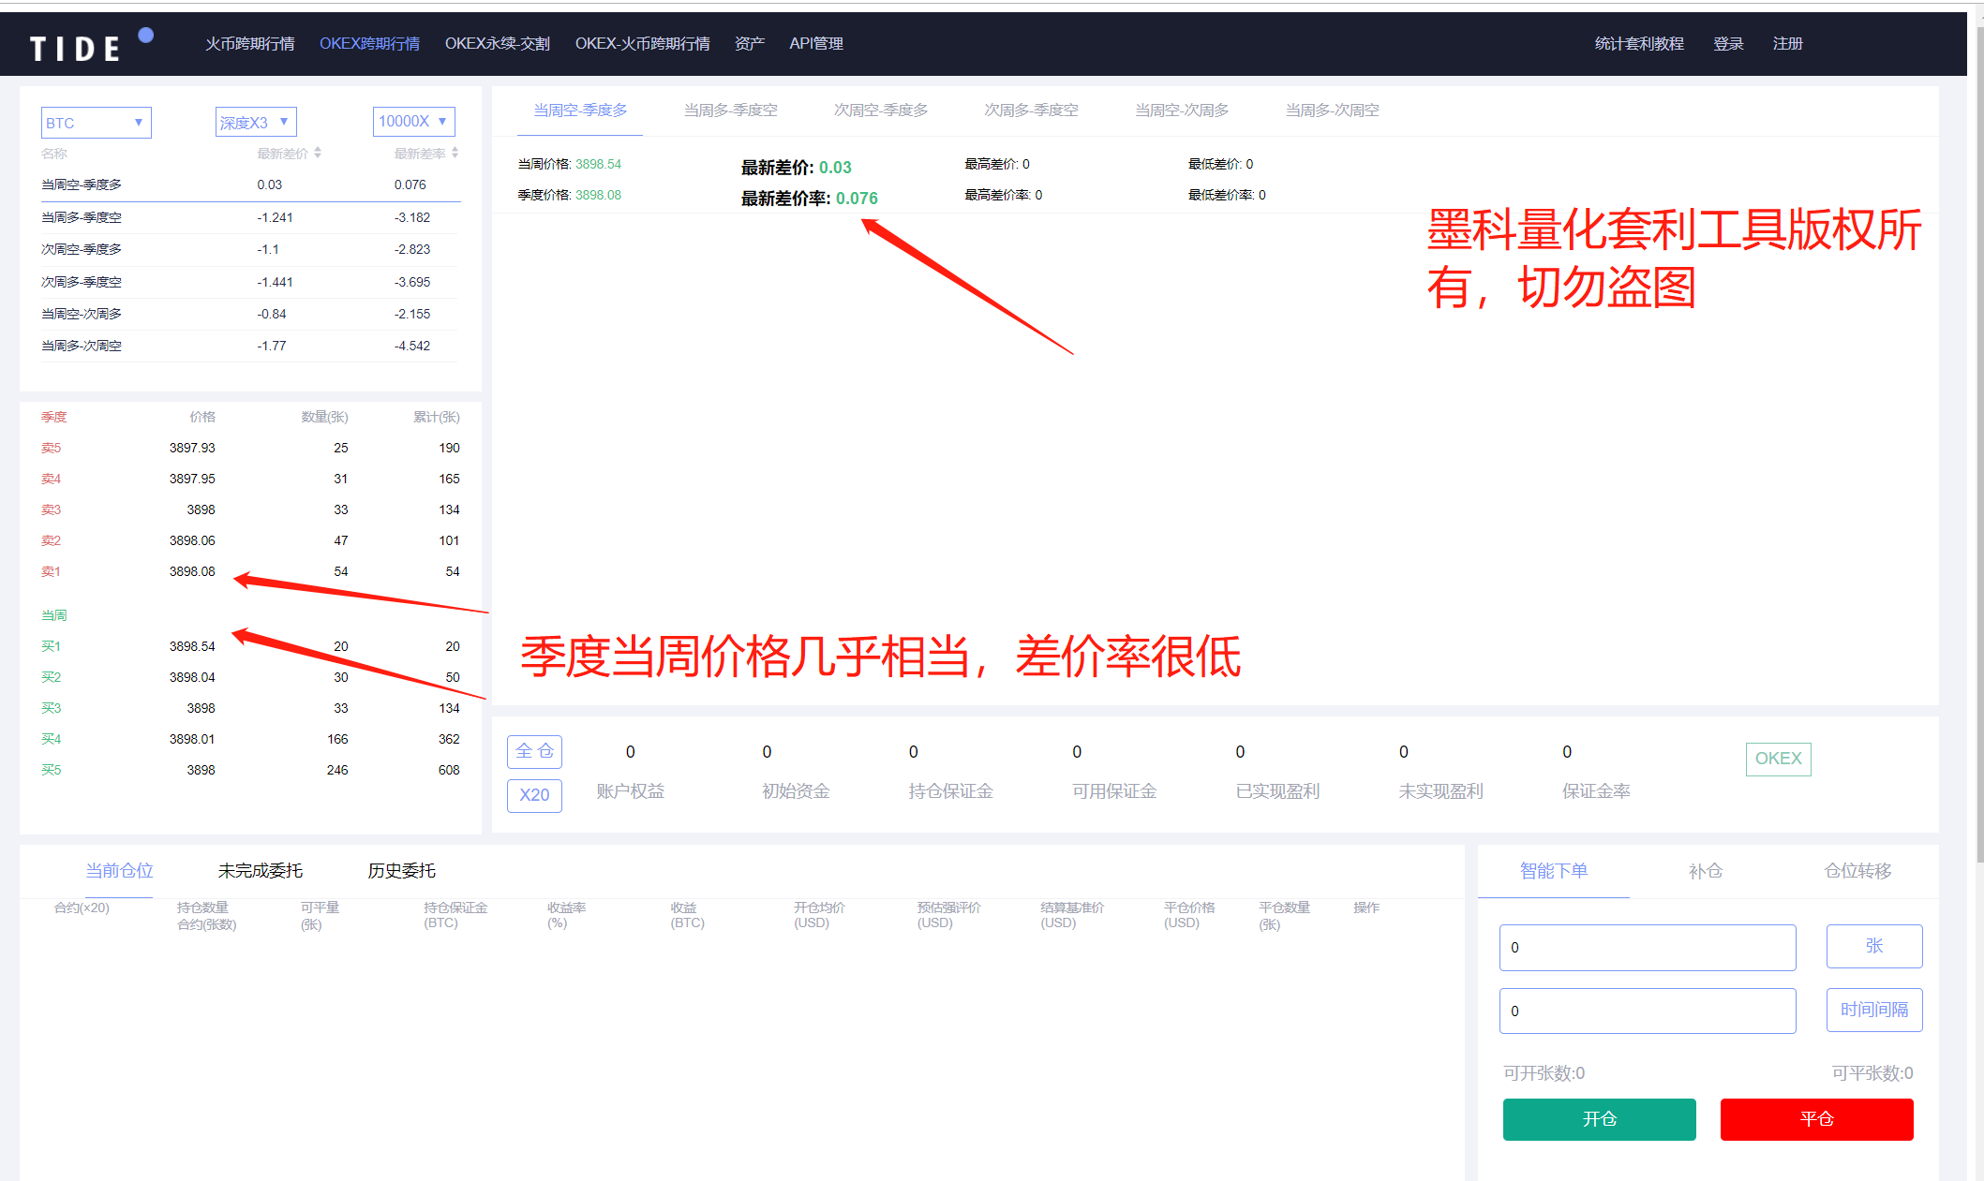
Task: Select 当周空-季度多 row in list
Action: [250, 185]
